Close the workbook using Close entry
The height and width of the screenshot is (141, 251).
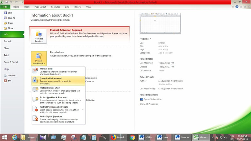click(x=9, y=28)
